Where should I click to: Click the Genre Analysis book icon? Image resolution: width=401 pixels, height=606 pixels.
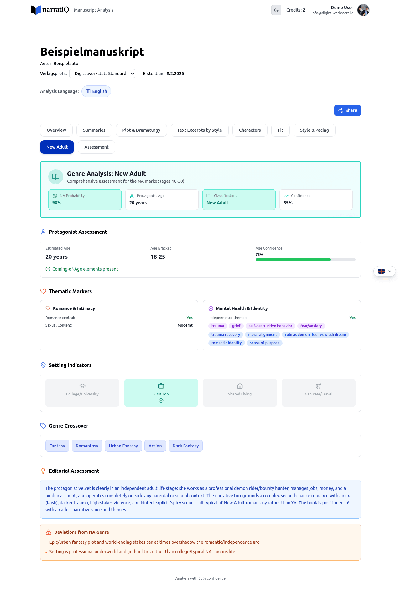pyautogui.click(x=56, y=177)
